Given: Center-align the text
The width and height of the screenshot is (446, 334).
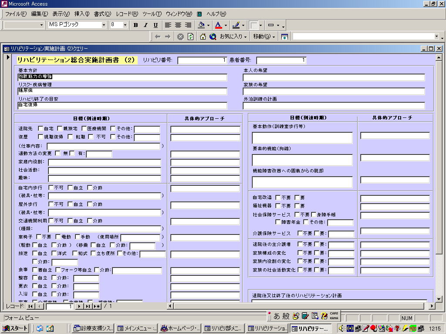Looking at the screenshot, I should coord(178,25).
